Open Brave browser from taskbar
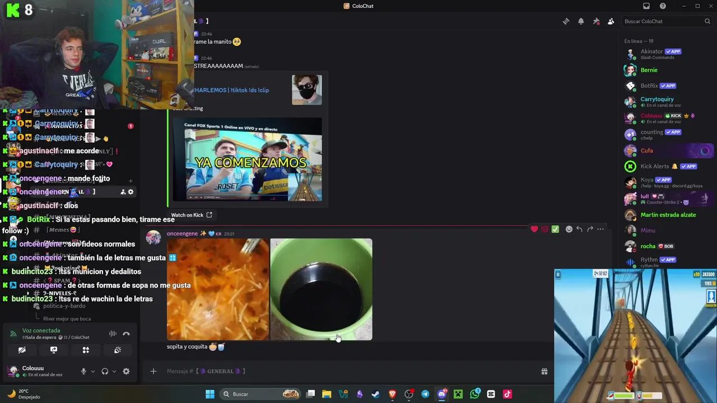This screenshot has width=717, height=403. (x=392, y=394)
